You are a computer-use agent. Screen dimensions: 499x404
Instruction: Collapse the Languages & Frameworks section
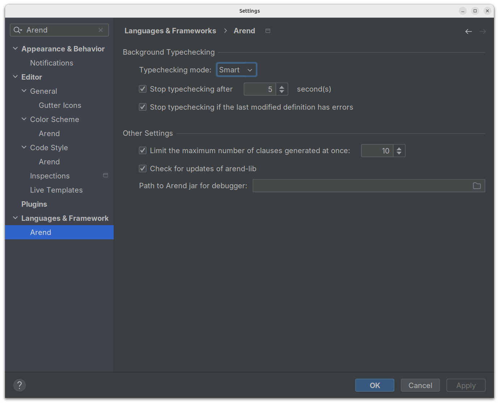coord(15,218)
